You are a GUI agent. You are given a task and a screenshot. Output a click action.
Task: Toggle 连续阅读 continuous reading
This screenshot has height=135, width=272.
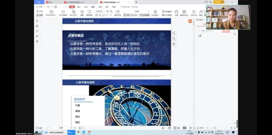click(x=145, y=15)
